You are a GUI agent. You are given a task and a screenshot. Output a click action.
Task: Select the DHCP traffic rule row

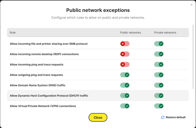[98, 96]
